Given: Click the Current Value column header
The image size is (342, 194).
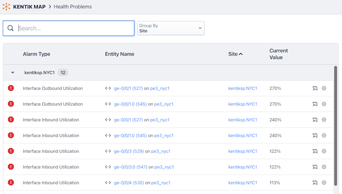Looking at the screenshot, I should 278,54.
